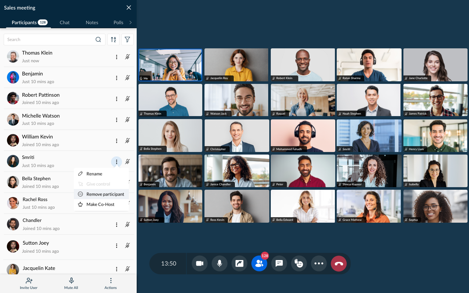Image resolution: width=469 pixels, height=293 pixels.
Task: Mute Bella Stephen's microphone
Action: coord(128,182)
